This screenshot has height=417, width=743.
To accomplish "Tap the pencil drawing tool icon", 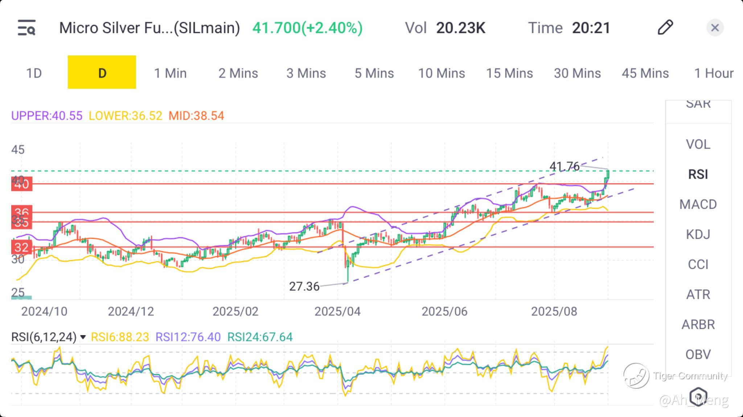I will click(x=665, y=28).
